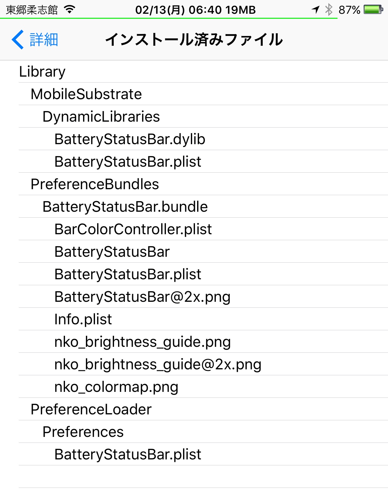388x491 pixels.
Task: Select the BatteryStatusBar.bundle row
Action: [x=203, y=207]
